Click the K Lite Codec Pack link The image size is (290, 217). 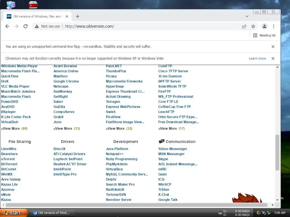pos(16,117)
